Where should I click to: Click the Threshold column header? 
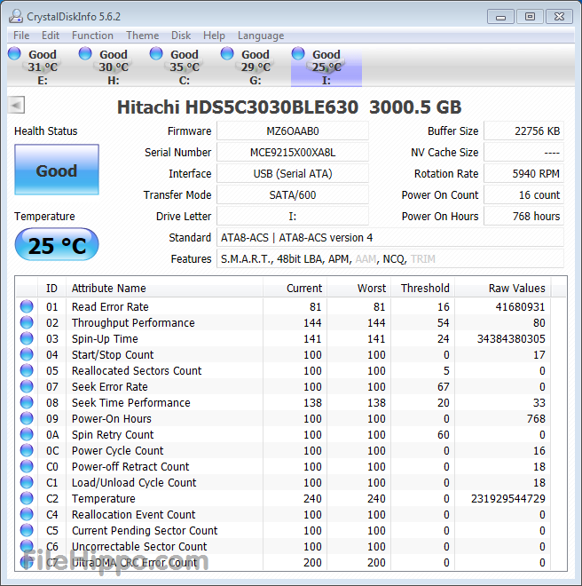pos(423,289)
